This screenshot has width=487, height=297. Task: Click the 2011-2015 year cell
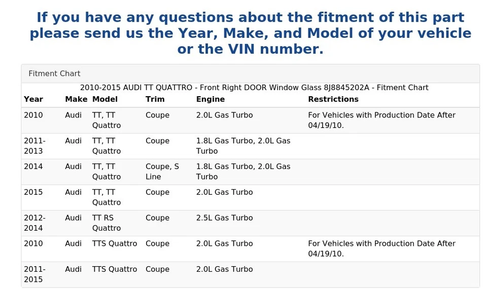point(34,274)
